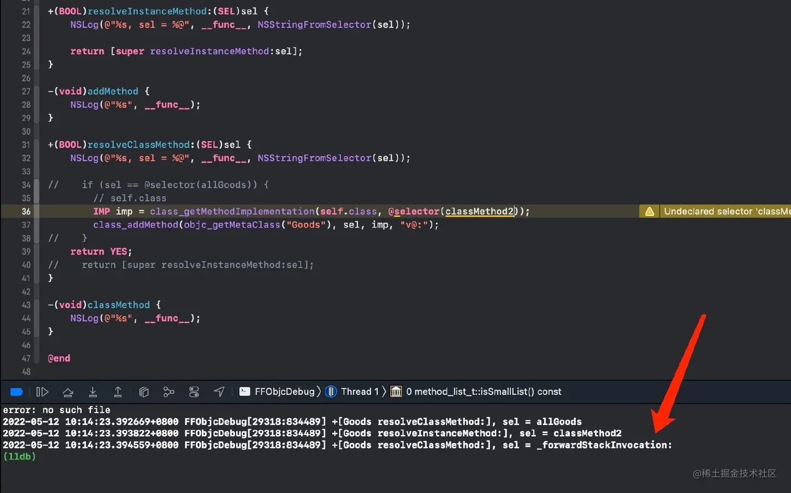
Task: Click classMethod method name on line 43
Action: tap(119, 305)
